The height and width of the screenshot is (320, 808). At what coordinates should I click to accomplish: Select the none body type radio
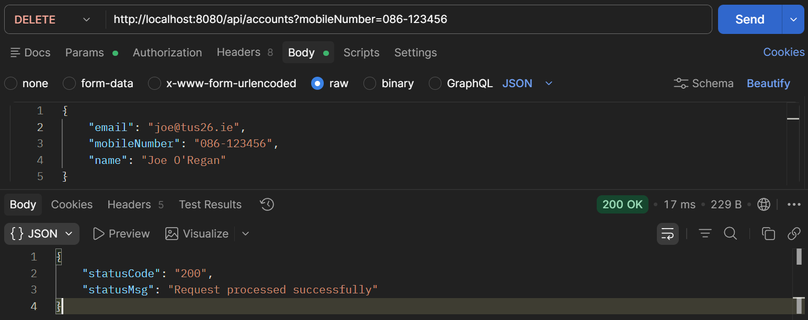coord(11,84)
